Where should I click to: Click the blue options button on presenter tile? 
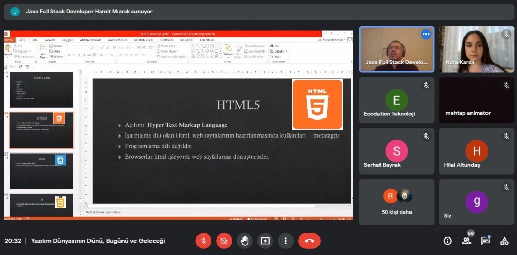click(426, 35)
